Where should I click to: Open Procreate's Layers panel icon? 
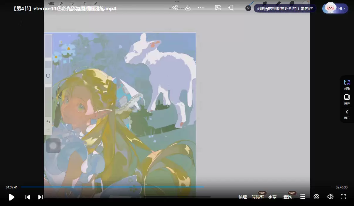[292, 4]
